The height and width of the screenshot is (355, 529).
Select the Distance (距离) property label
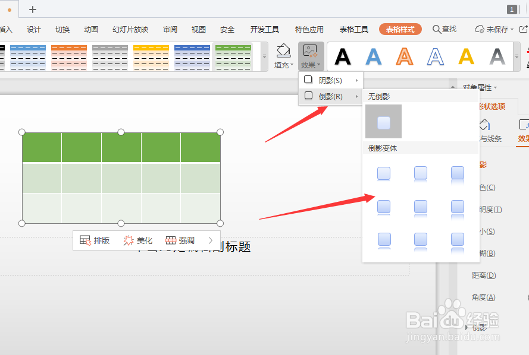tap(484, 275)
